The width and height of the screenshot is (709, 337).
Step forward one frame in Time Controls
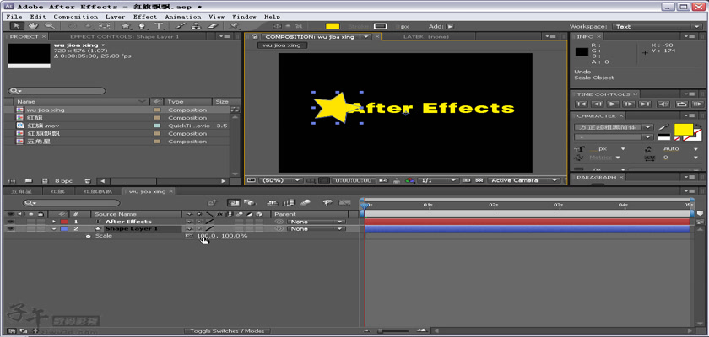pos(629,104)
